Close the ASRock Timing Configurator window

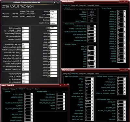click(58, 3)
